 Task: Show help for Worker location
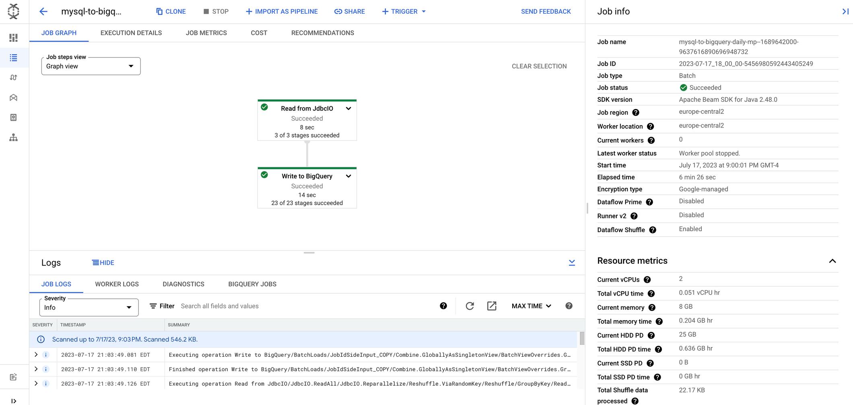pyautogui.click(x=650, y=126)
